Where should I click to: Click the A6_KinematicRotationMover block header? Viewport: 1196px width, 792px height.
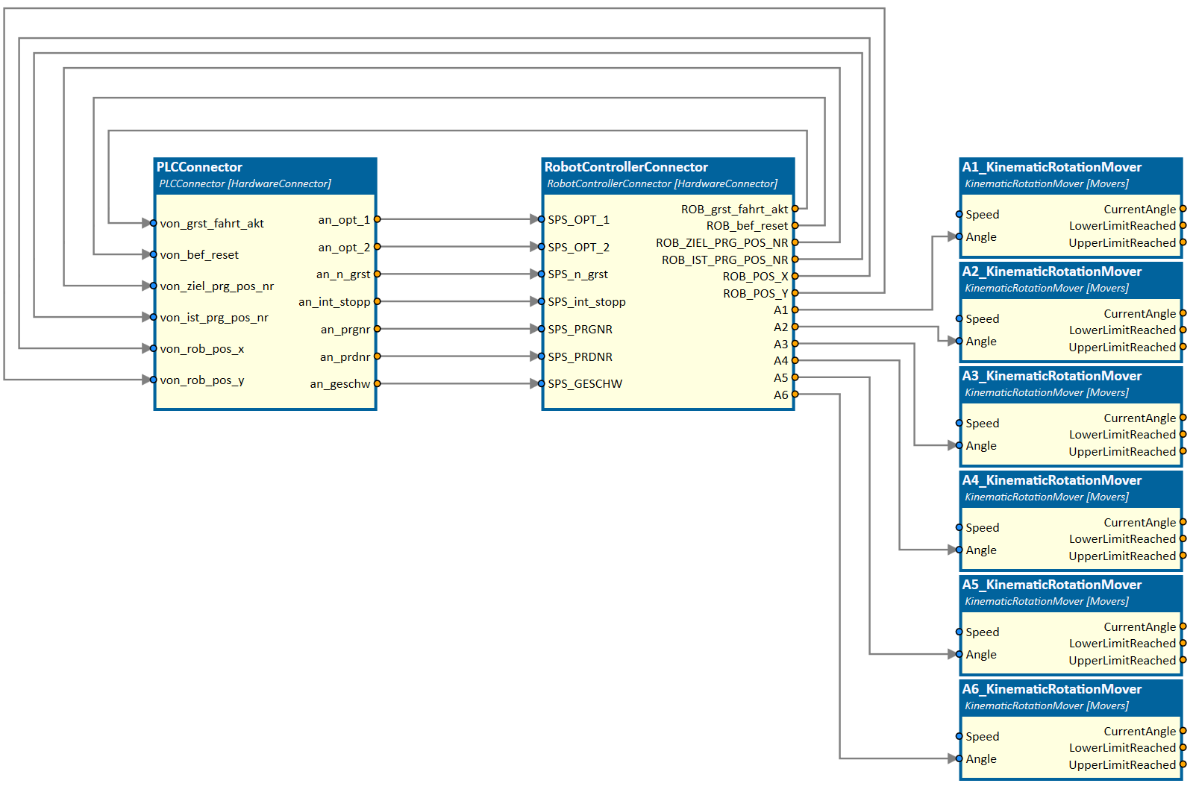click(x=1071, y=697)
